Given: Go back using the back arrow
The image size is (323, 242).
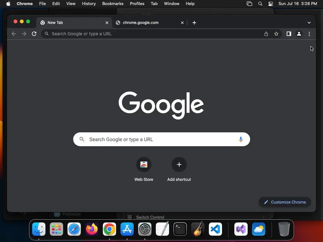Looking at the screenshot, I should tap(14, 34).
